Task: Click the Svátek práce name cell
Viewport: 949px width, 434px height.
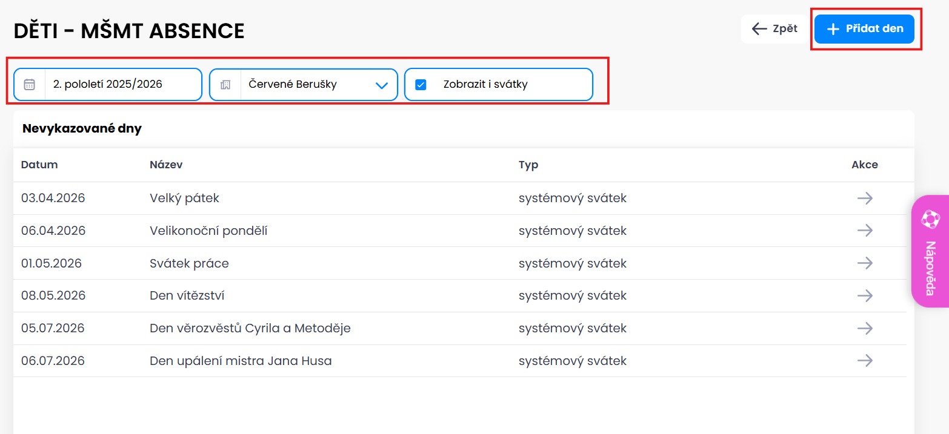Action: [x=189, y=263]
